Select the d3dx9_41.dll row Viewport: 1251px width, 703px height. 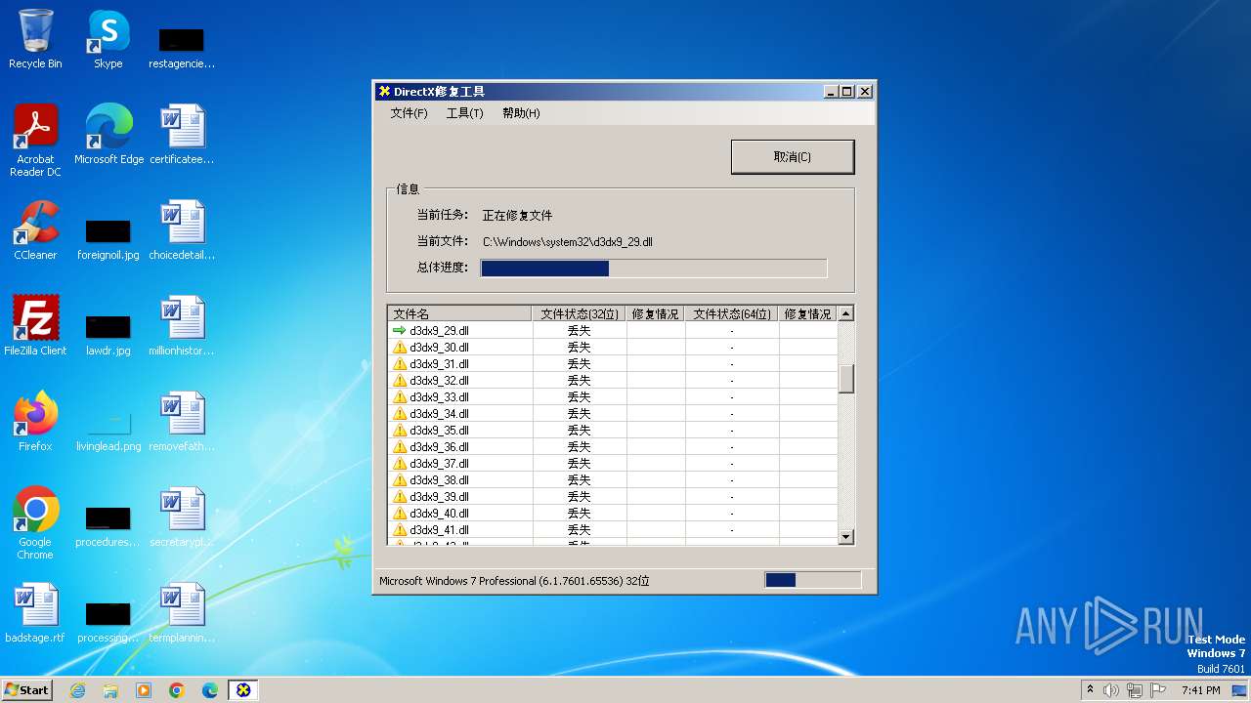[613, 530]
